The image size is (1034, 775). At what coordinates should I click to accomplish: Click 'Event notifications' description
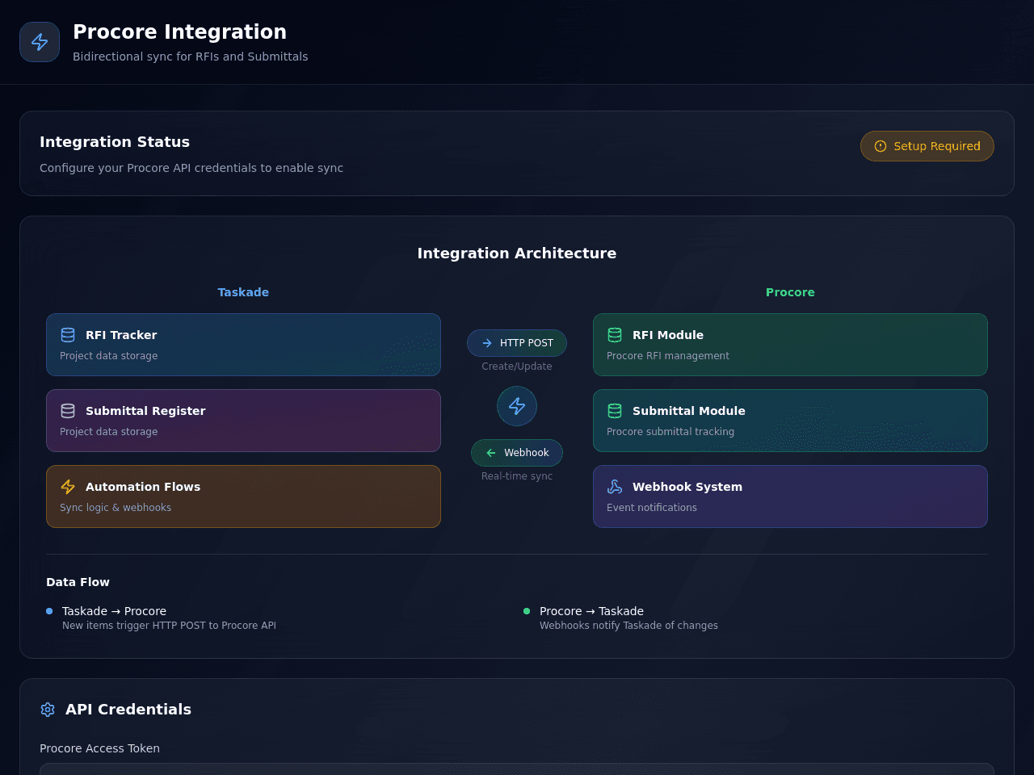tap(652, 508)
